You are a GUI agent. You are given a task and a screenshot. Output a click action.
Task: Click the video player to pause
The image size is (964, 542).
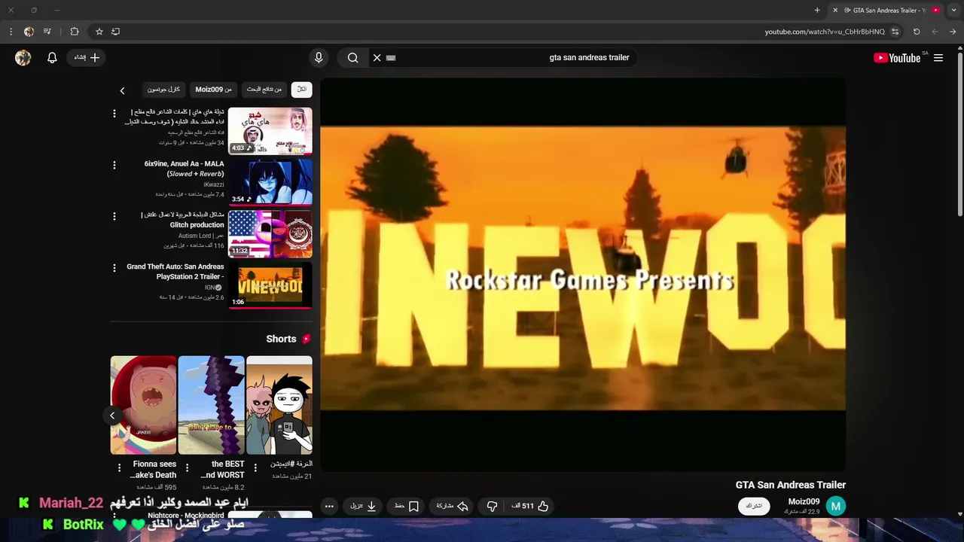pos(583,275)
